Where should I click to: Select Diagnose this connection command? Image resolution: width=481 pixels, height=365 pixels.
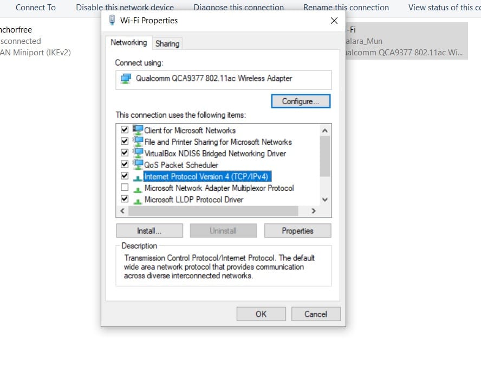pos(239,8)
